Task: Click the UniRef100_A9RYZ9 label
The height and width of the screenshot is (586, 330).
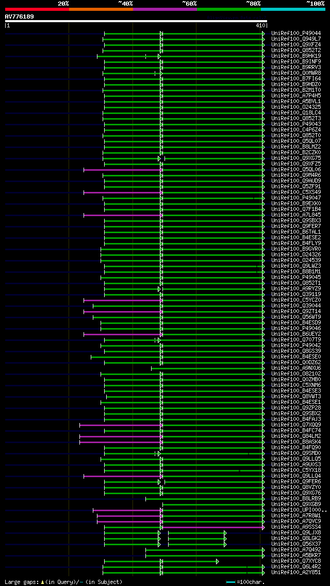Action: (x=296, y=288)
